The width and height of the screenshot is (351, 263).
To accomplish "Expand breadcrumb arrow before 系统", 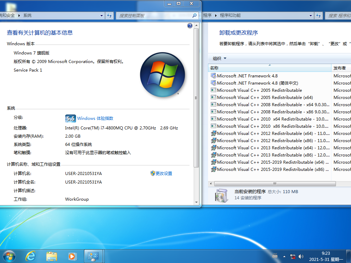I will click(x=19, y=15).
